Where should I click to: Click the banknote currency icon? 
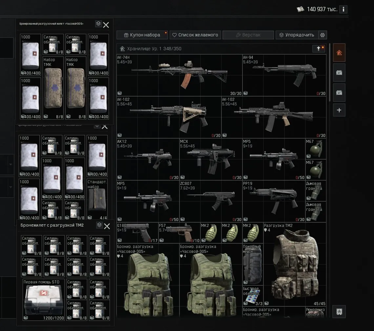301,9
